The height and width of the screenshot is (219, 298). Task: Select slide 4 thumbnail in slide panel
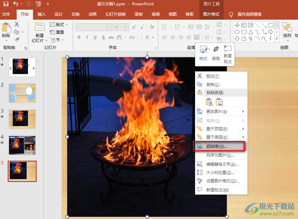click(x=22, y=145)
